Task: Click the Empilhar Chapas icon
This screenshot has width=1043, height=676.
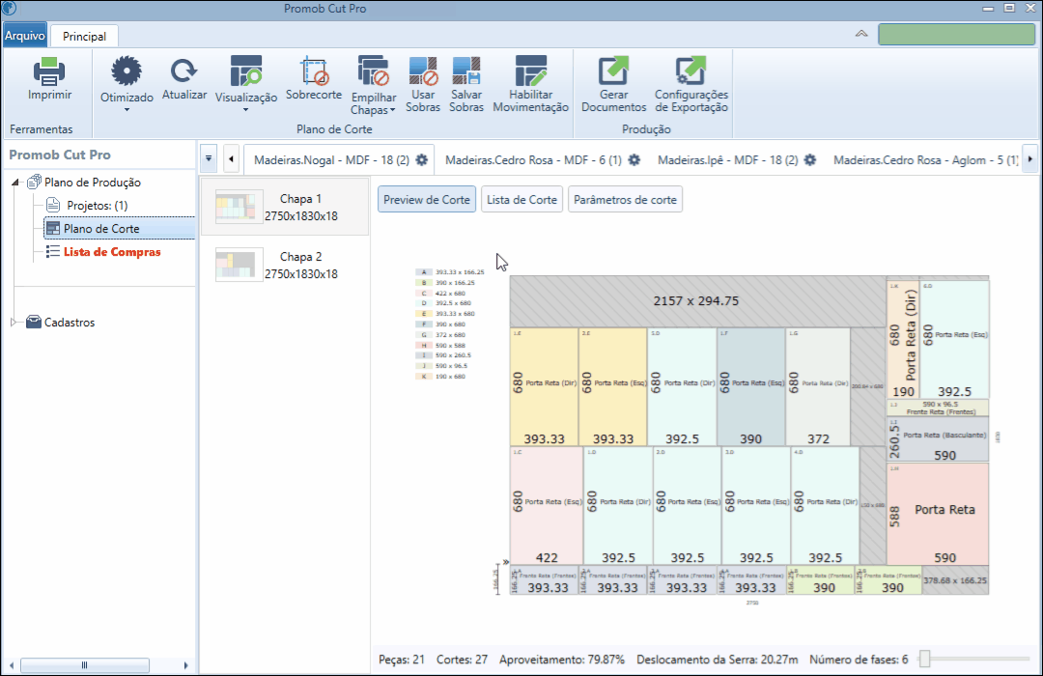Action: (x=373, y=71)
